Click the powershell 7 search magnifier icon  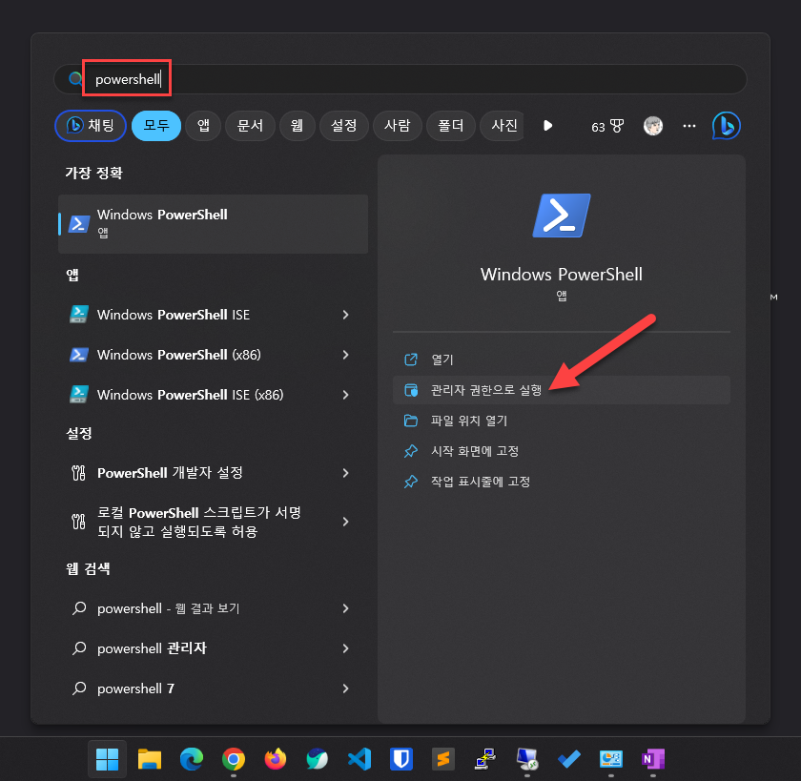[79, 689]
